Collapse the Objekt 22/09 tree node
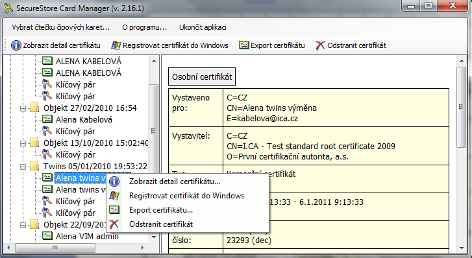Viewport: 472px width, 258px height. (23, 225)
